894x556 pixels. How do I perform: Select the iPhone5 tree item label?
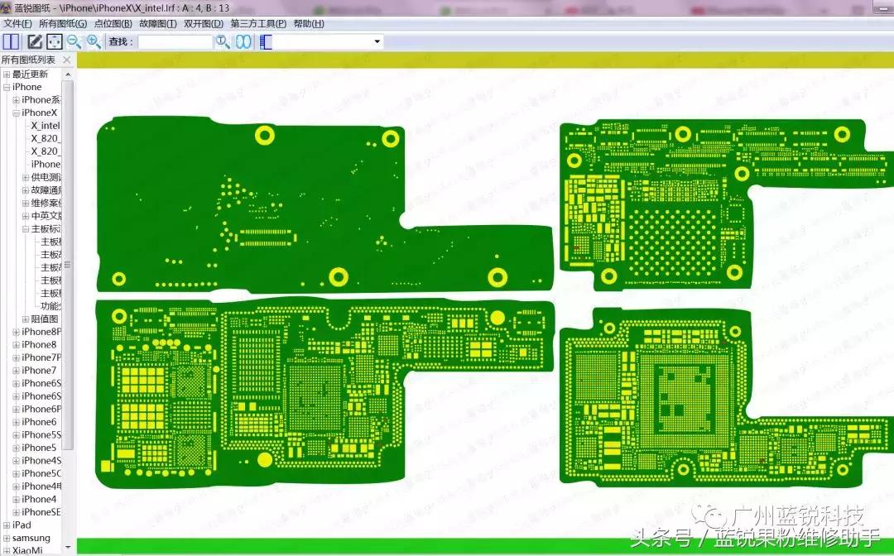(x=39, y=448)
